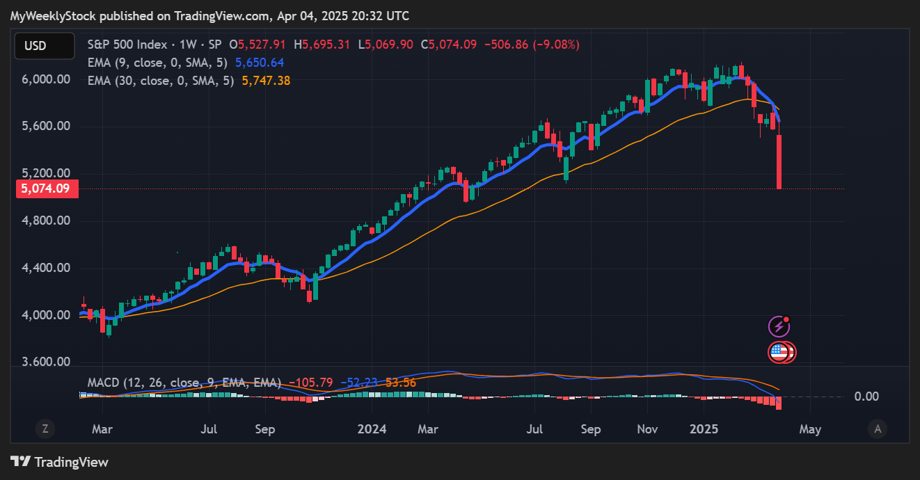The image size is (920, 480).
Task: Click the low value L5,069.90
Action: 386,45
